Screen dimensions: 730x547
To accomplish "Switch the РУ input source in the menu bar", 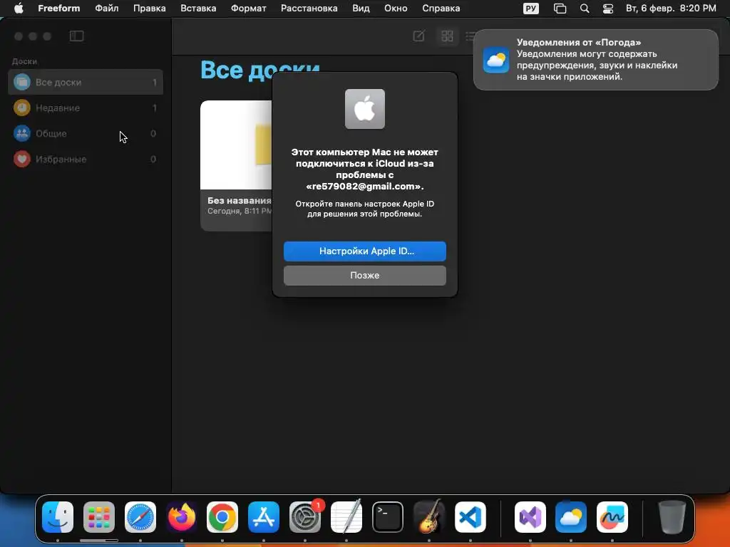I will coord(530,9).
